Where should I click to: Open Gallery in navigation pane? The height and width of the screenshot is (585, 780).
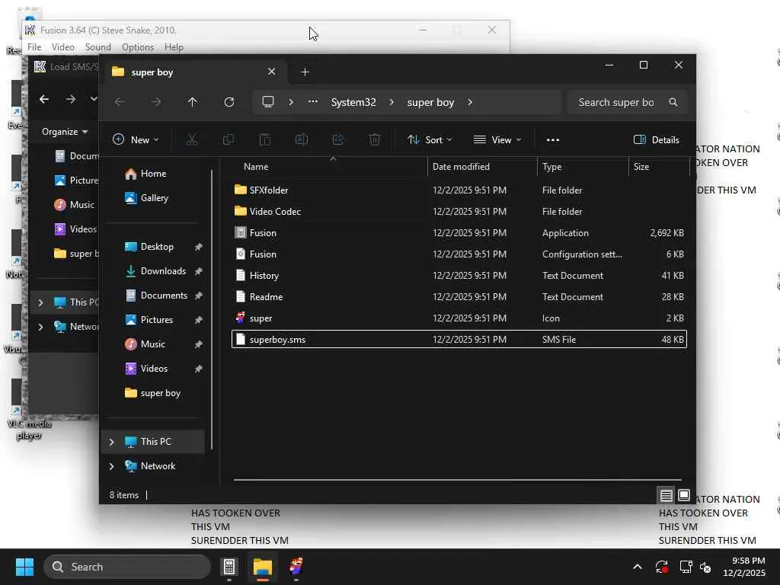154,198
